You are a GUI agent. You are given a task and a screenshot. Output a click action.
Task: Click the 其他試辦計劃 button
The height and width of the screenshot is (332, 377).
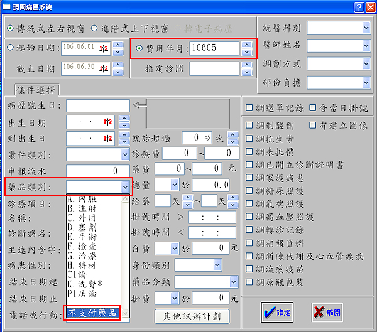pos(192,315)
